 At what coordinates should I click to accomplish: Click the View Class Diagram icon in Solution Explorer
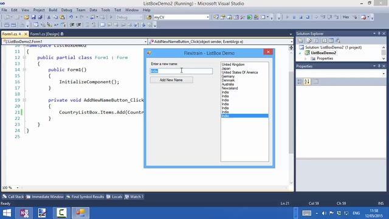(338, 41)
